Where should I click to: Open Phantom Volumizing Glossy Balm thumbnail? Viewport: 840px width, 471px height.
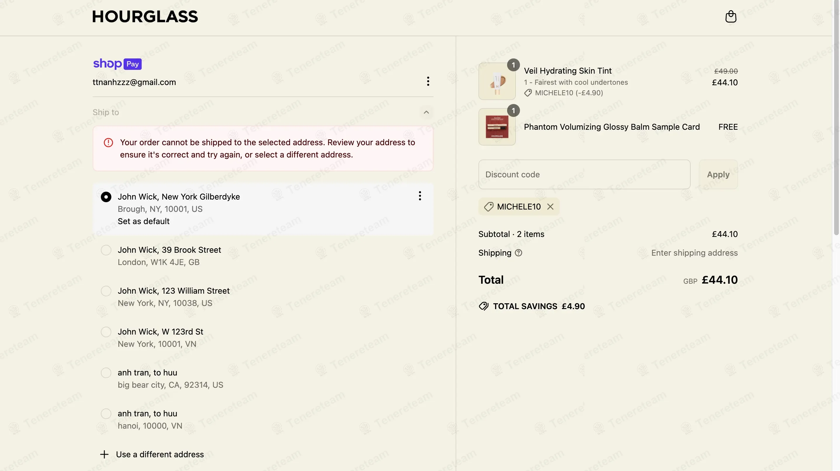click(x=497, y=127)
